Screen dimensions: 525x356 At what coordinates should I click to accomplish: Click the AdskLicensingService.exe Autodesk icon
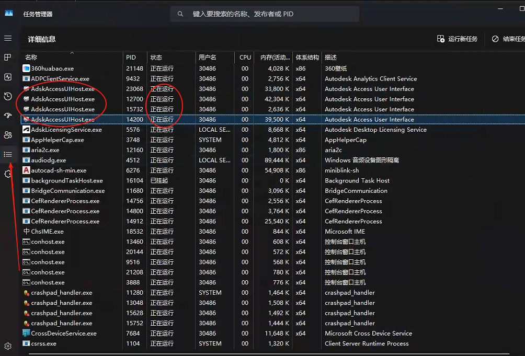(x=26, y=130)
